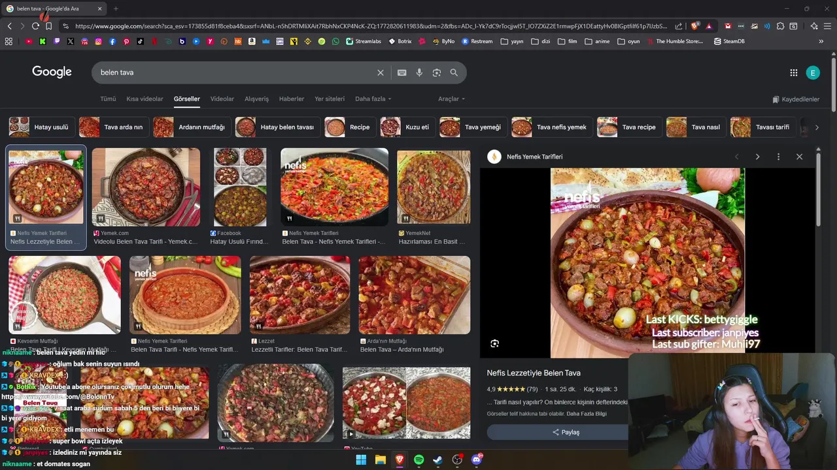The height and width of the screenshot is (470, 837).
Task: Clear the search box with the X icon
Action: click(x=381, y=72)
